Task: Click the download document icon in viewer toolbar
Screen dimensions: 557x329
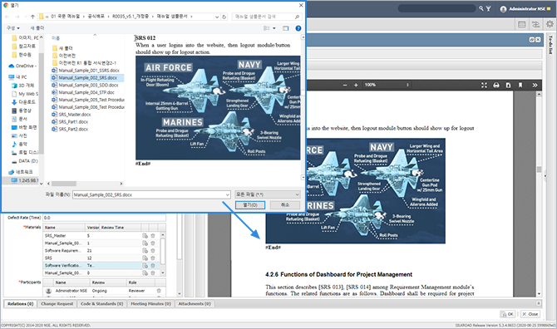Action: [x=508, y=86]
